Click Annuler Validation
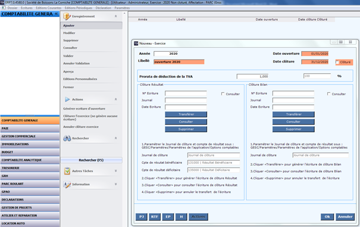The height and width of the screenshot is (227, 360). (x=76, y=63)
